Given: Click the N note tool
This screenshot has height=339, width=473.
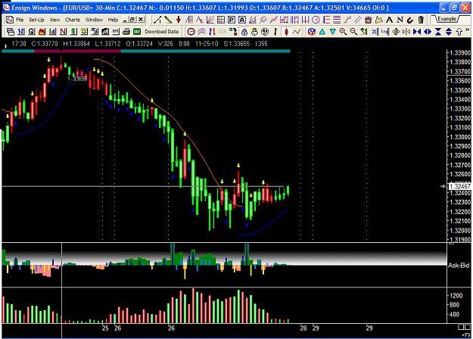Looking at the screenshot, I should pos(400,20).
